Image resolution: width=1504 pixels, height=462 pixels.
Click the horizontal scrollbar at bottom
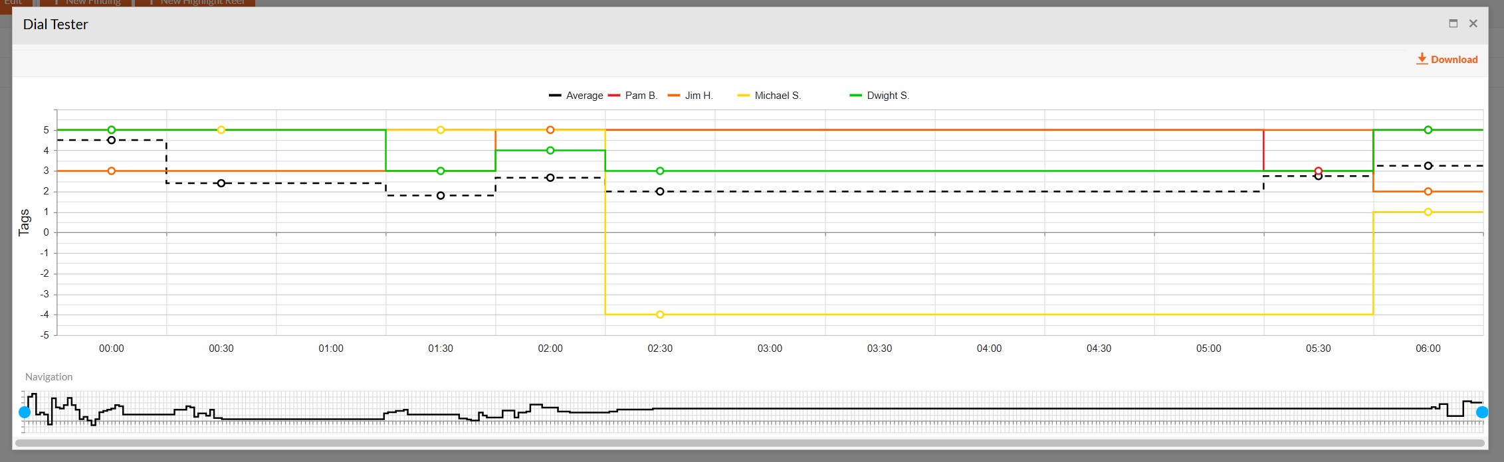coord(750,443)
